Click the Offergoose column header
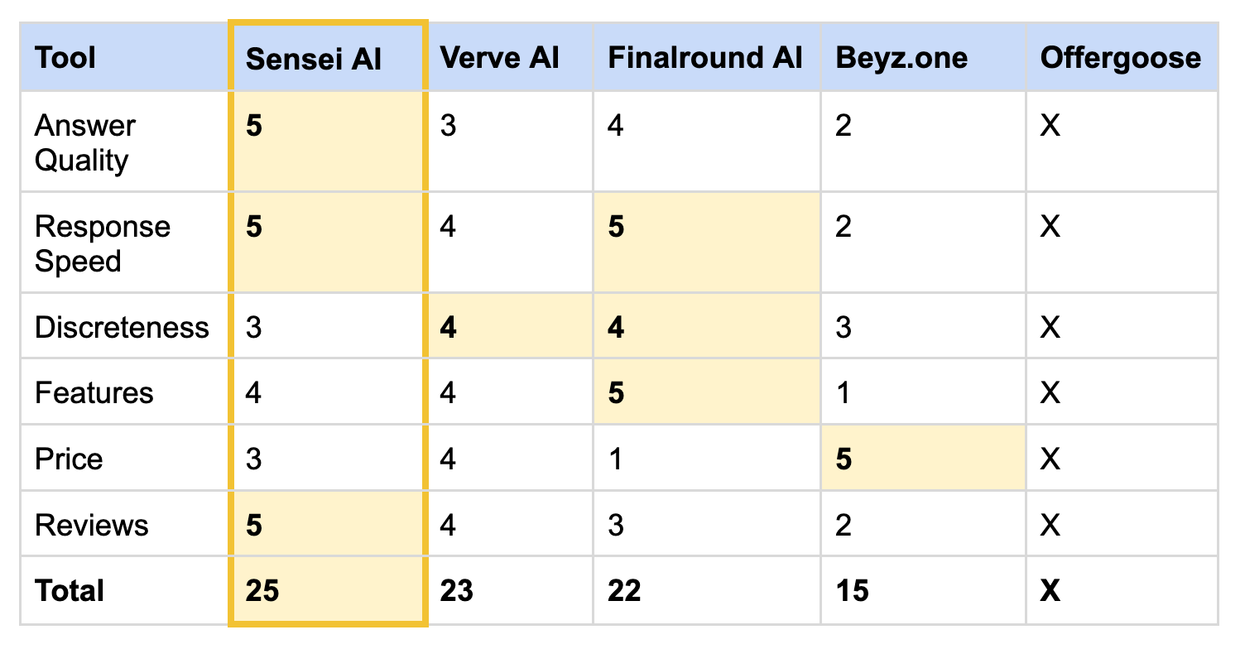 pyautogui.click(x=1120, y=58)
